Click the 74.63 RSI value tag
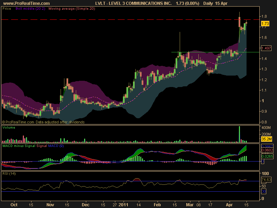The height and width of the screenshot is (208, 277). (x=266, y=180)
